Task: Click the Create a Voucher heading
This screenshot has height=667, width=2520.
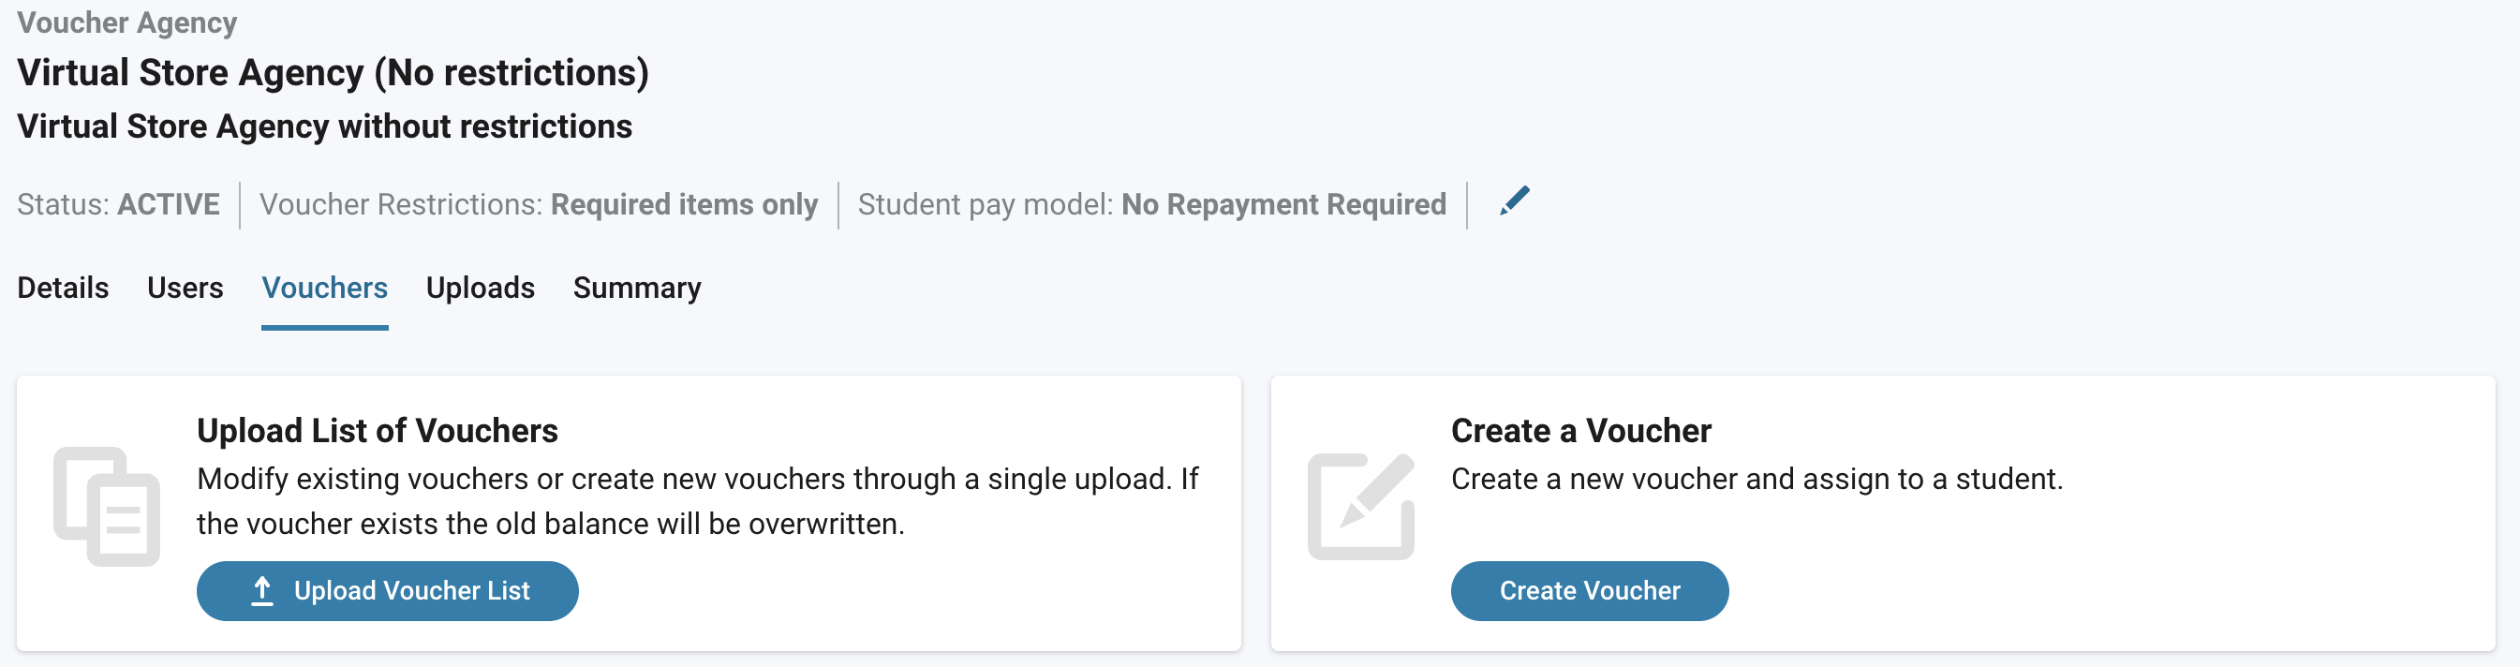Action: 1581,430
